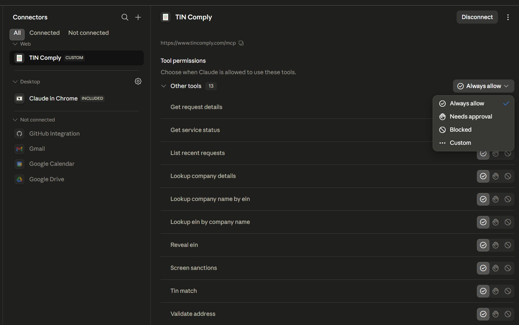Block the Reveal ein tool

click(x=508, y=245)
